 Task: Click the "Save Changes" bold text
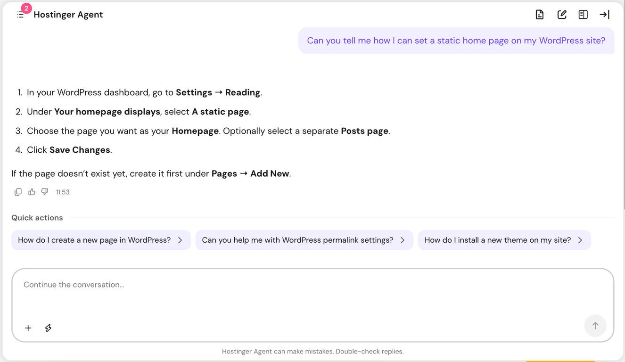[80, 150]
